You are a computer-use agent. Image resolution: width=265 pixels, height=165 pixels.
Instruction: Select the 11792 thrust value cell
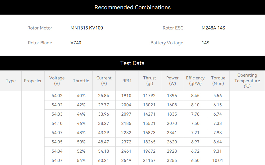pos(150,96)
